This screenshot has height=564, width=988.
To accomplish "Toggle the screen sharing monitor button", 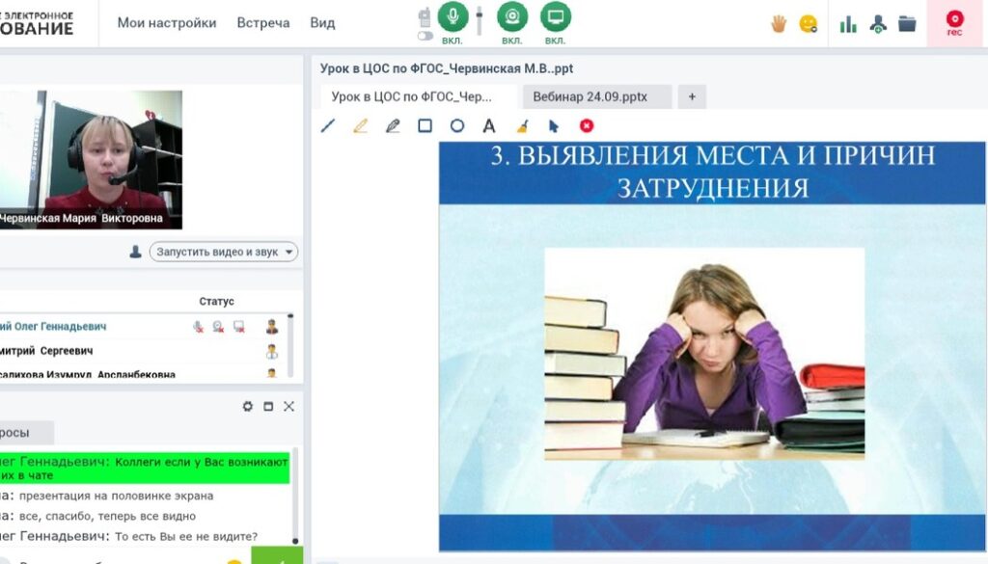I will click(555, 17).
